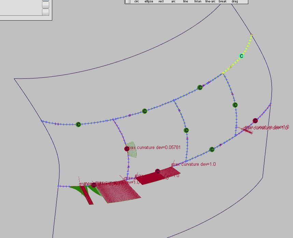The width and height of the screenshot is (293, 238).
Task: Click leftmost green C marker on upper curve
Action: pos(79,124)
